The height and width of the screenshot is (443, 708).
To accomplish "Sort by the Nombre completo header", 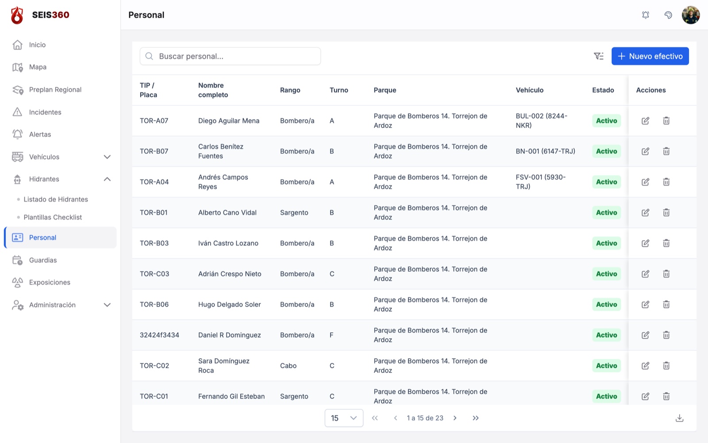I will (x=213, y=90).
